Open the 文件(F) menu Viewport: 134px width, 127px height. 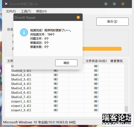11,11
